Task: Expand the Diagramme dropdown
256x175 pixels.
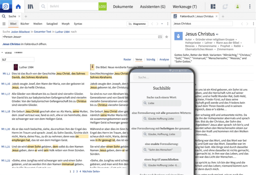Action: tap(137, 24)
